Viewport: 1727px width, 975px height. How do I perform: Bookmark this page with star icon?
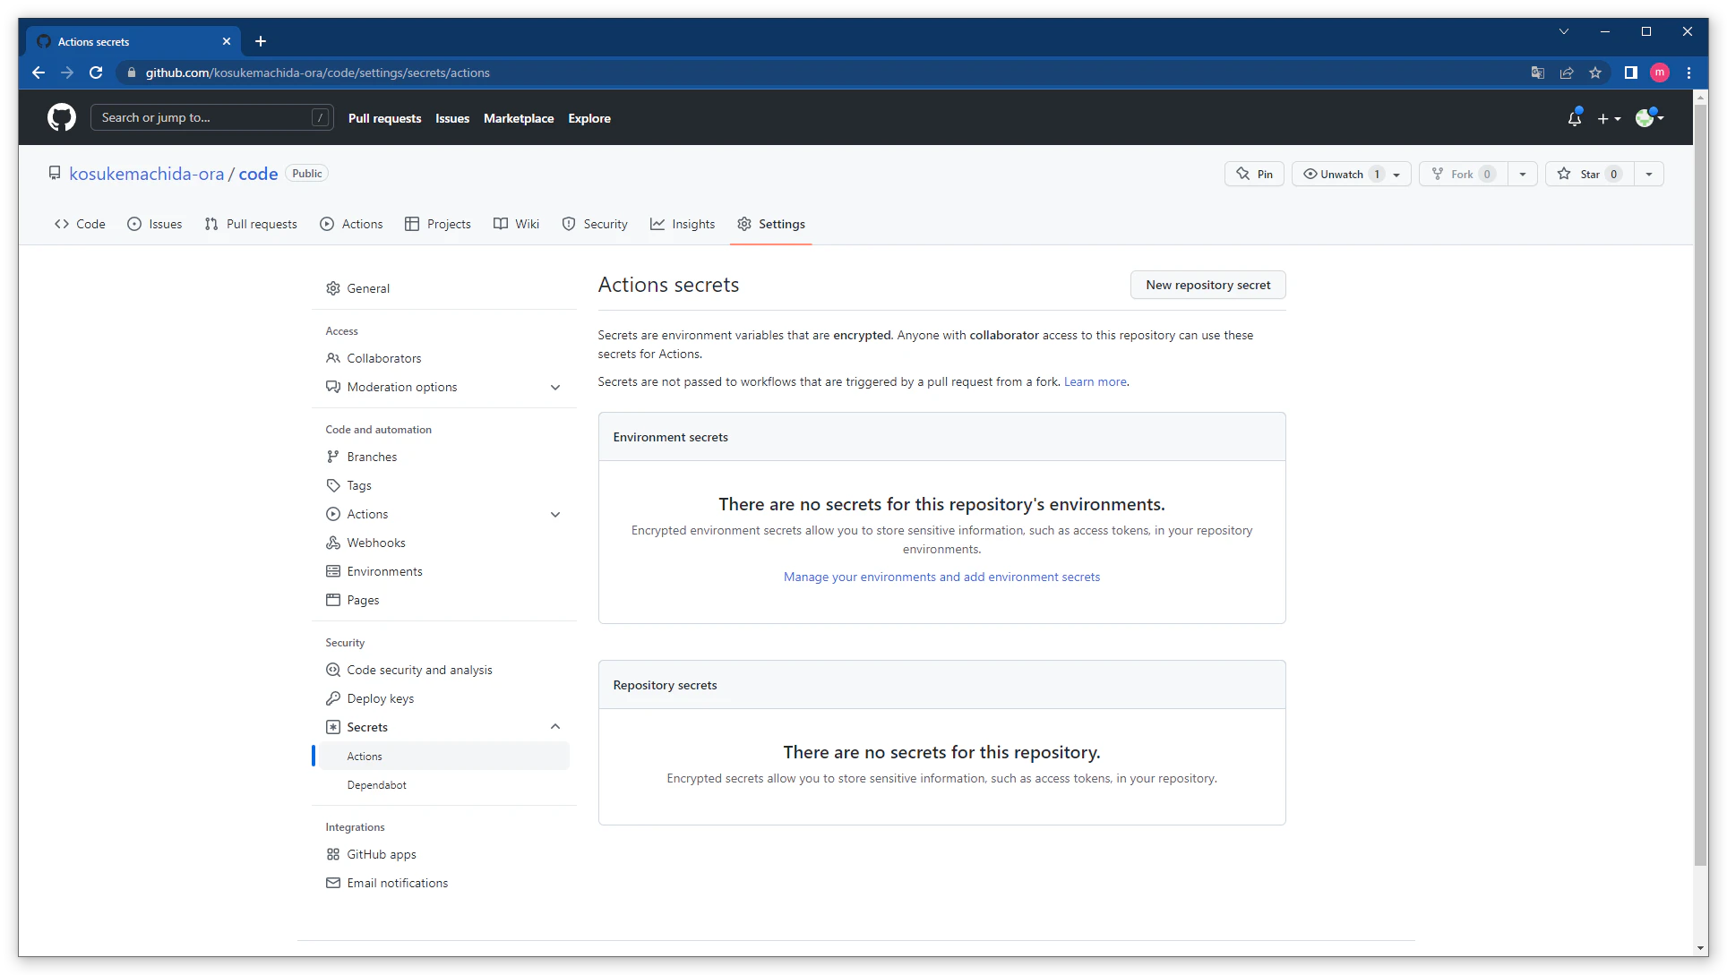(x=1595, y=73)
